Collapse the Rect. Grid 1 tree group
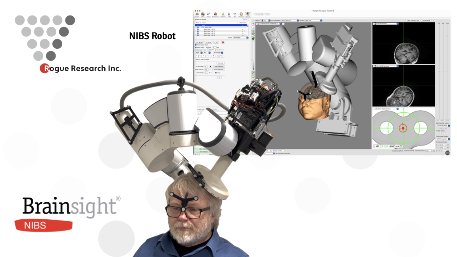Image resolution: width=457 pixels, height=257 pixels. [x=202, y=27]
